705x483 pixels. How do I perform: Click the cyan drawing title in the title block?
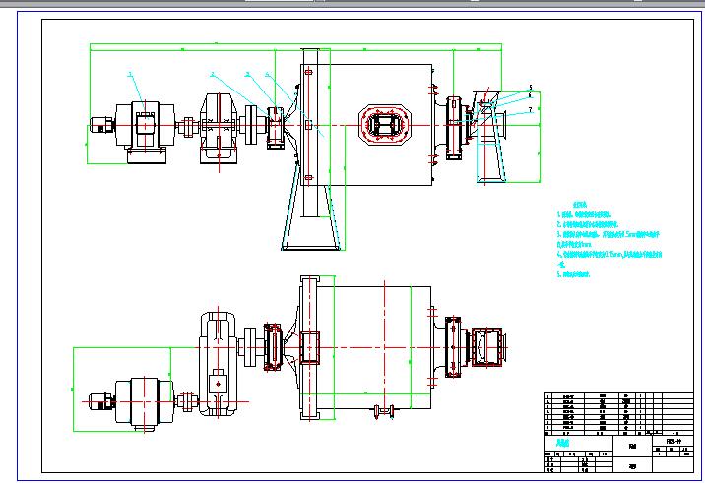(563, 443)
